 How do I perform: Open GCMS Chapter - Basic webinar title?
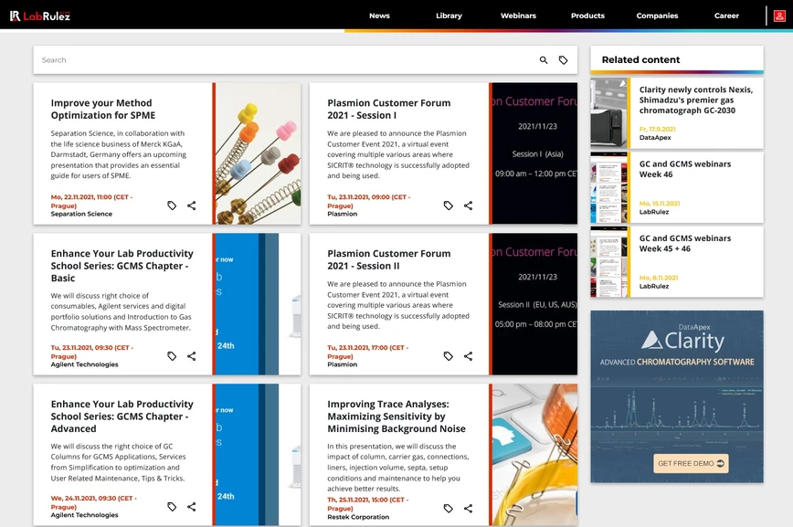[122, 266]
